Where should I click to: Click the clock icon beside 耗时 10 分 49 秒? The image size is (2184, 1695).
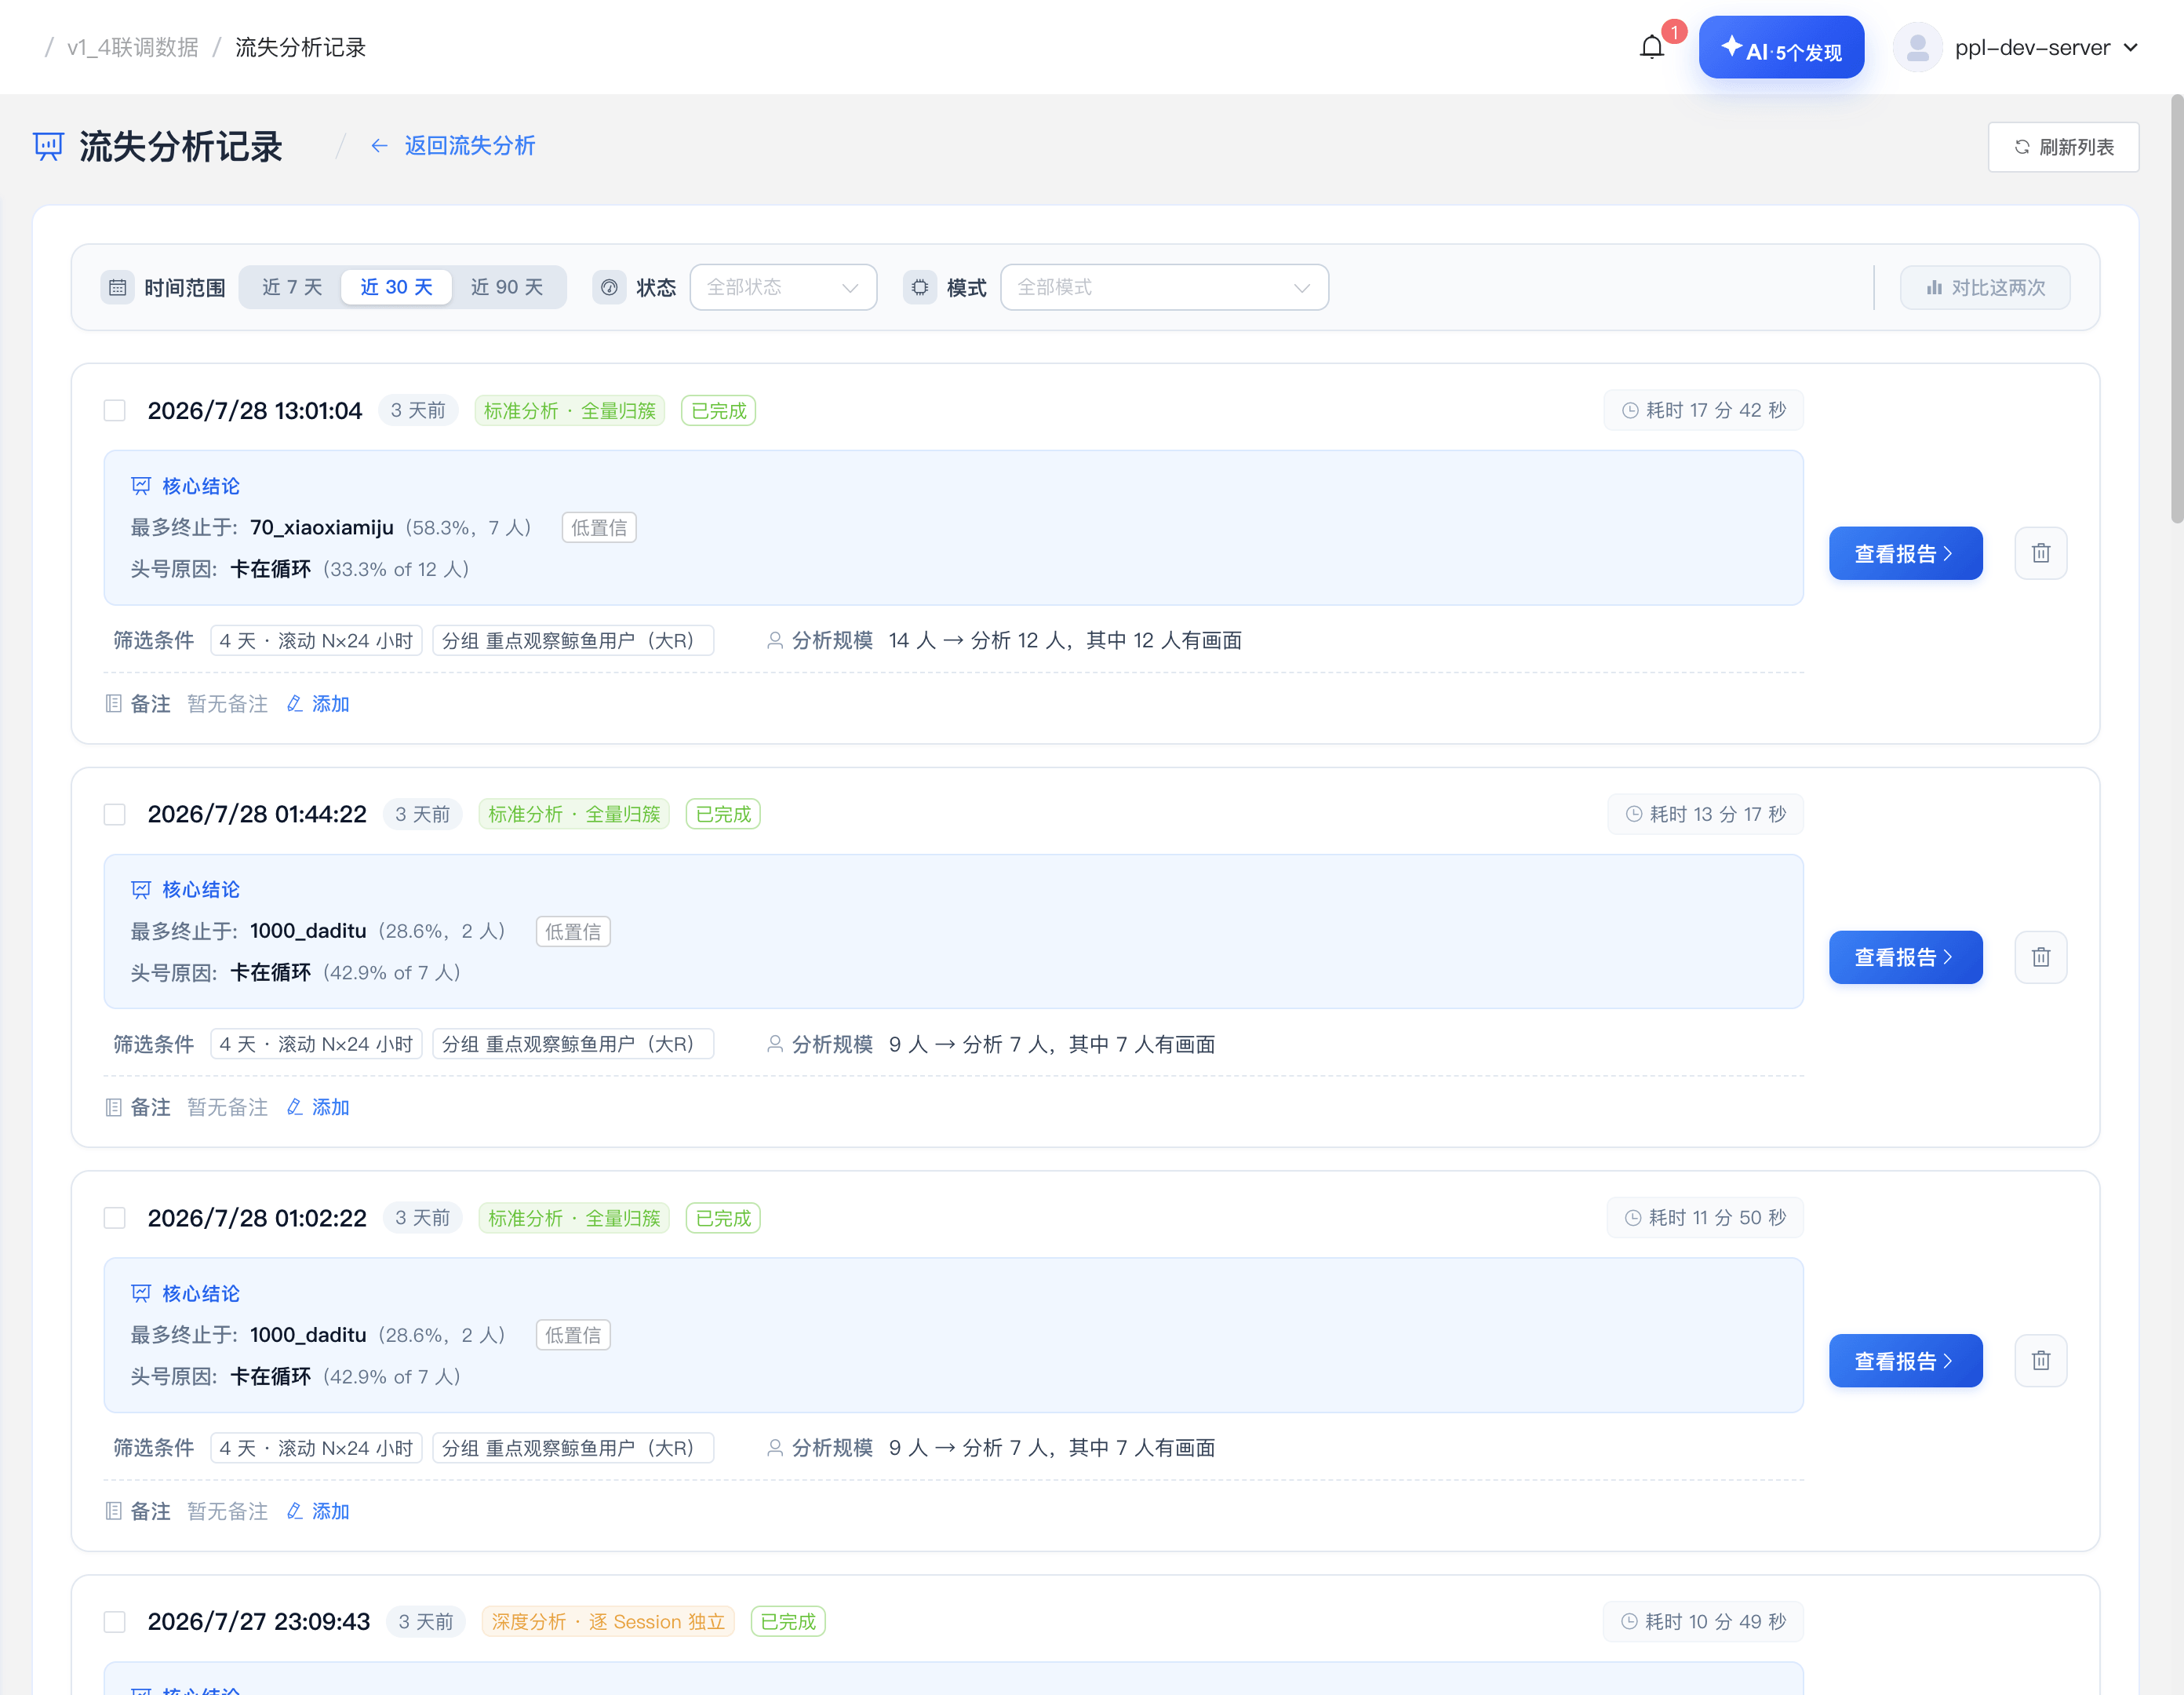(x=1629, y=1622)
